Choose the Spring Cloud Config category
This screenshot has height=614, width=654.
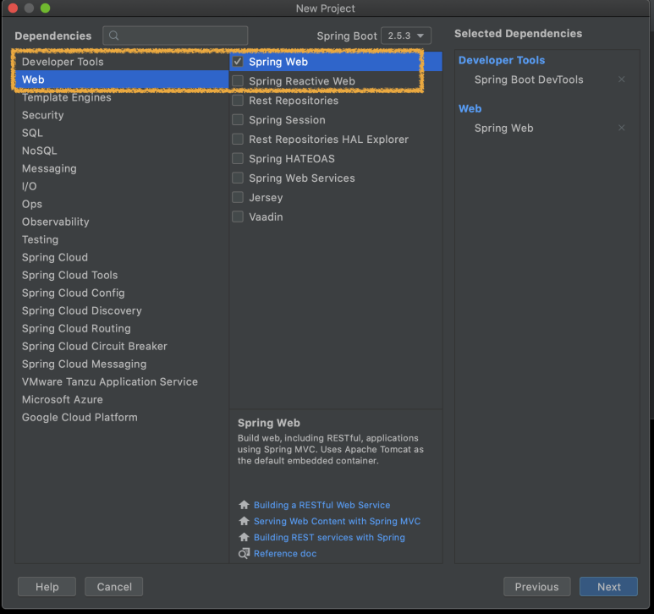122,293
